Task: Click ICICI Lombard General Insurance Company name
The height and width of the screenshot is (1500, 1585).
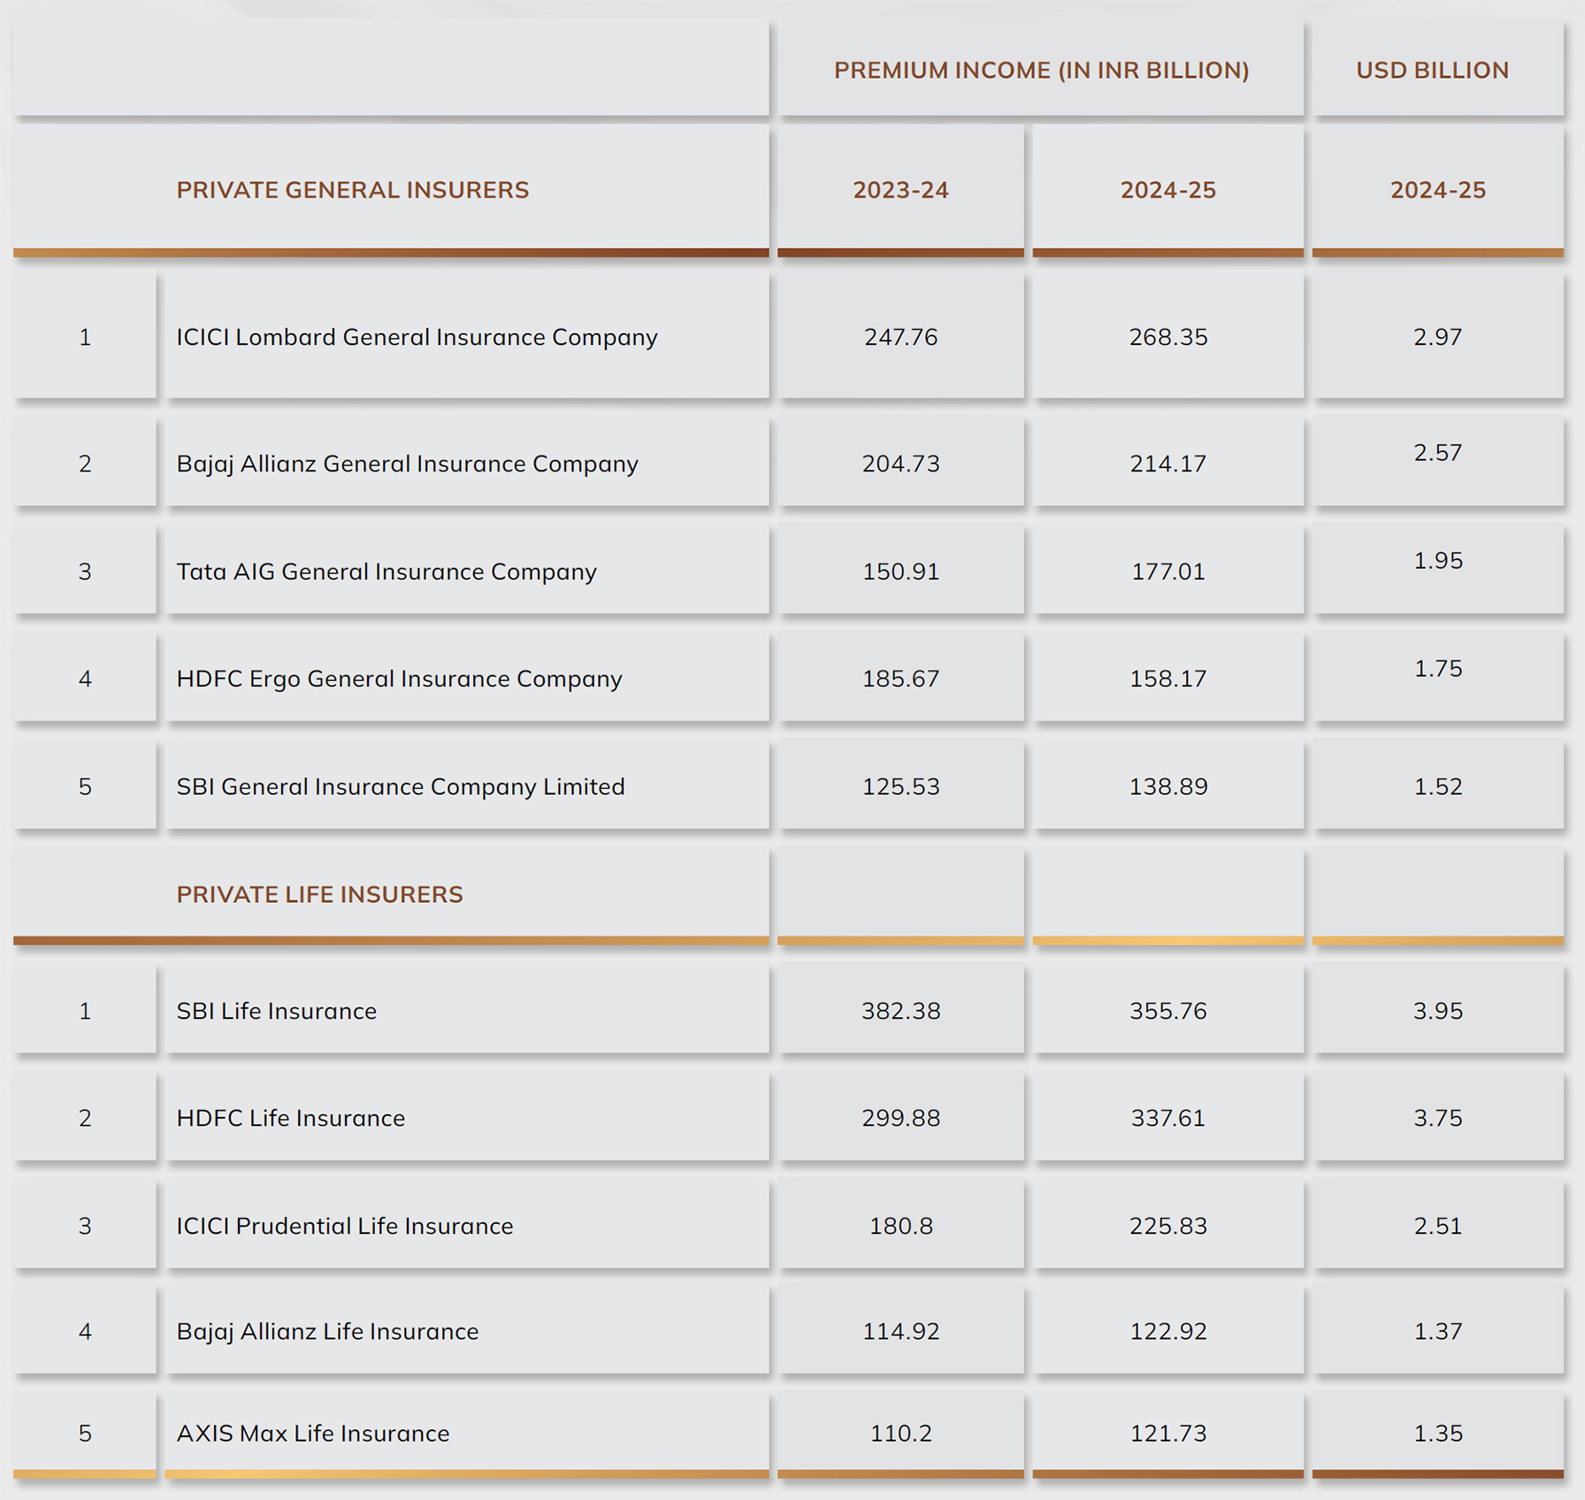Action: tap(417, 337)
